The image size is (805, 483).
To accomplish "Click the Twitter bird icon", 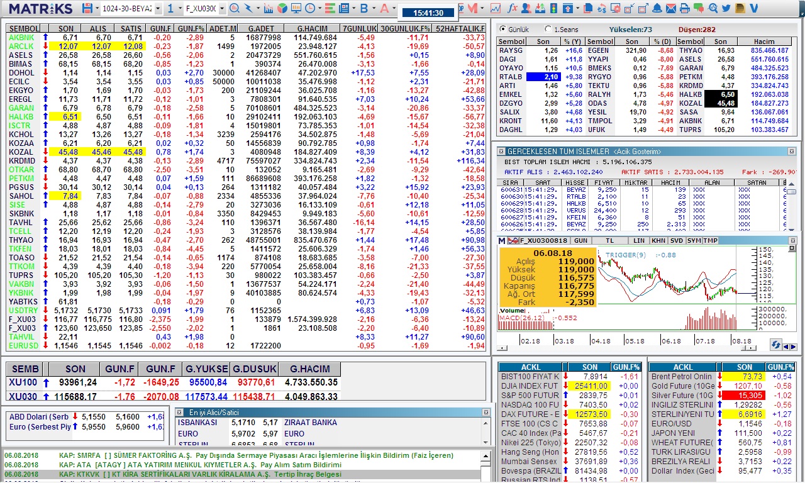I will point(726,8).
